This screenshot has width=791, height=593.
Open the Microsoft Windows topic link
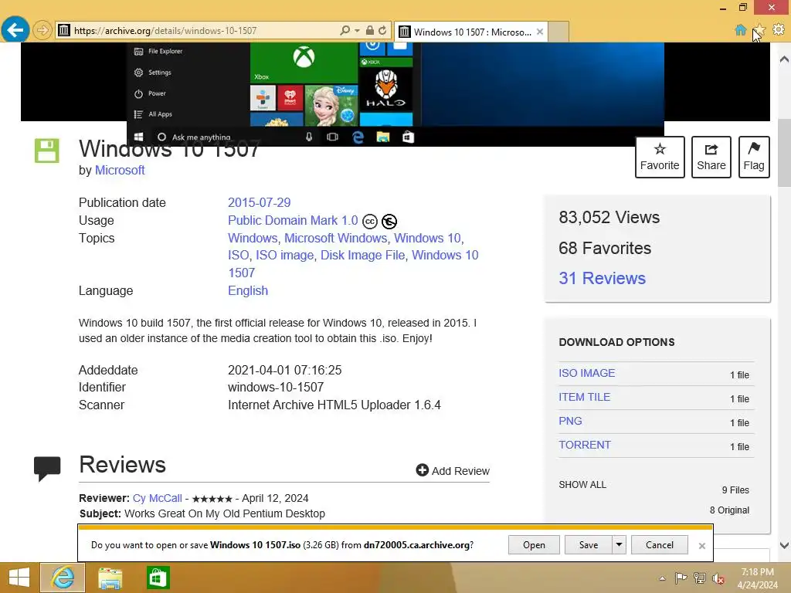pos(335,238)
